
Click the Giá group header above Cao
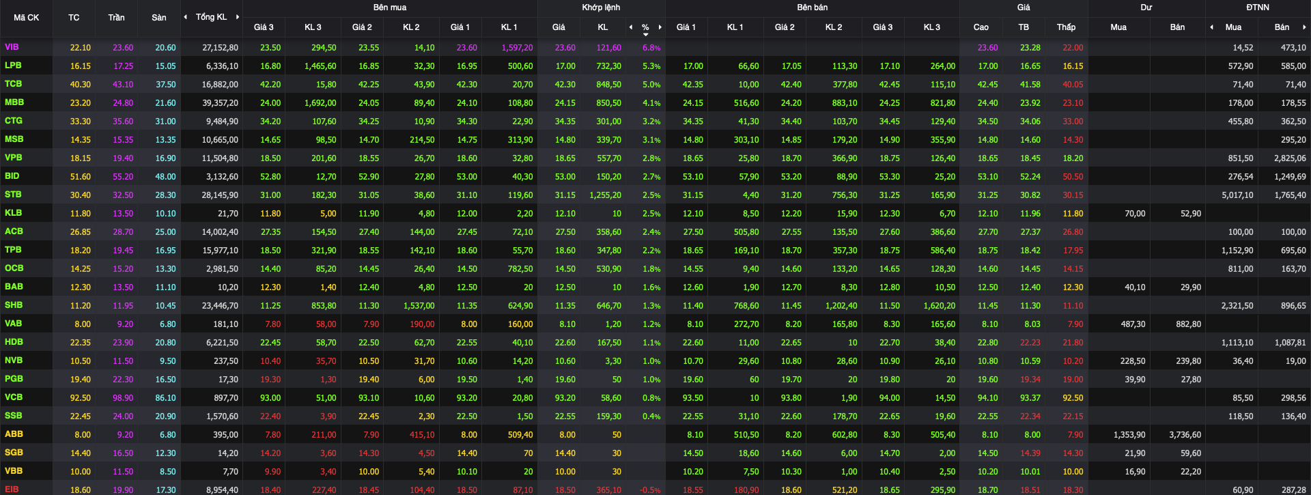click(x=1024, y=8)
